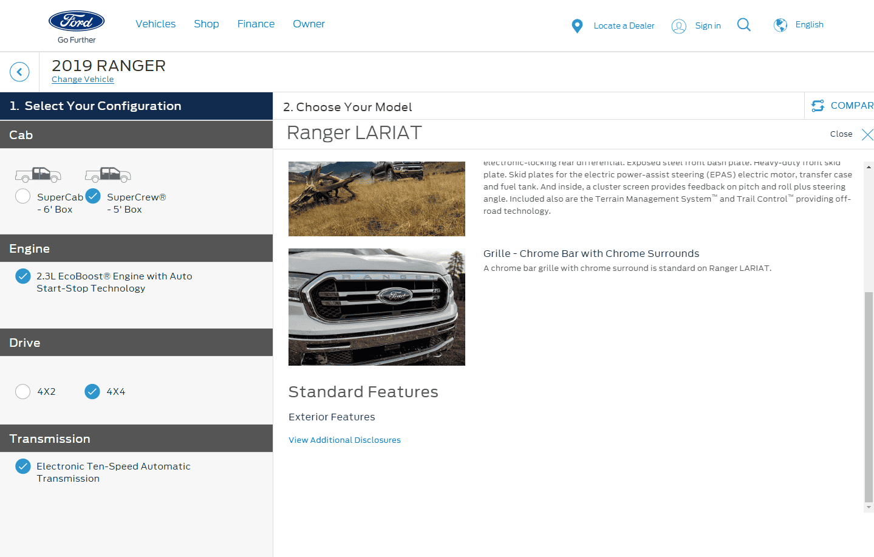Screen dimensions: 874x557
Task: Select SuperCrew 5' Box option
Action: coord(93,196)
